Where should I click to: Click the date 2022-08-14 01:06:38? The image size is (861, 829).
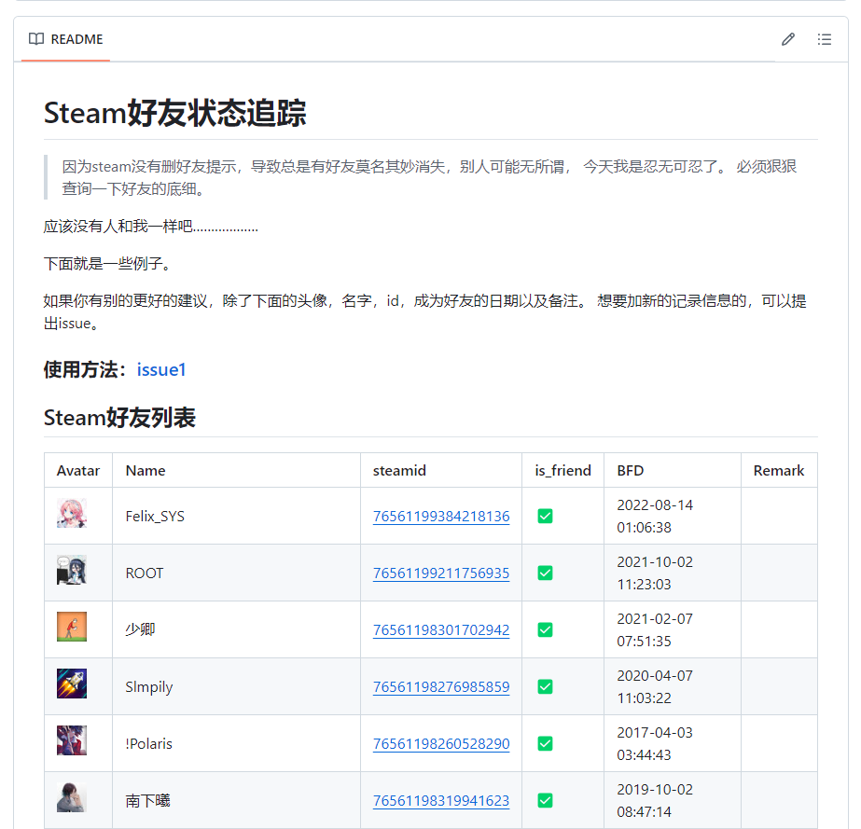(x=655, y=516)
